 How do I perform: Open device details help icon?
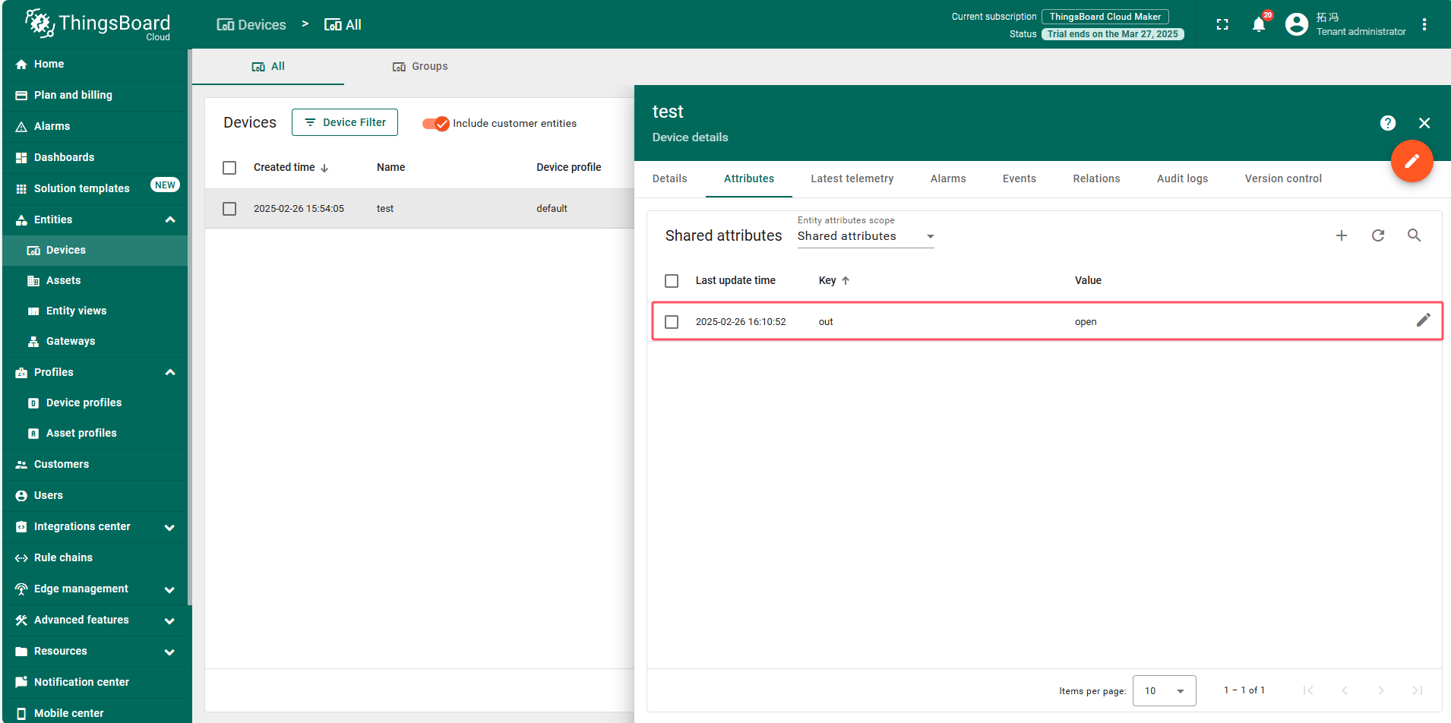click(x=1388, y=123)
